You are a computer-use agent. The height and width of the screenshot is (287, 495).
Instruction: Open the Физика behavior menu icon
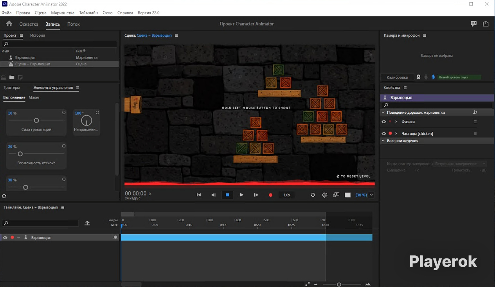click(475, 122)
